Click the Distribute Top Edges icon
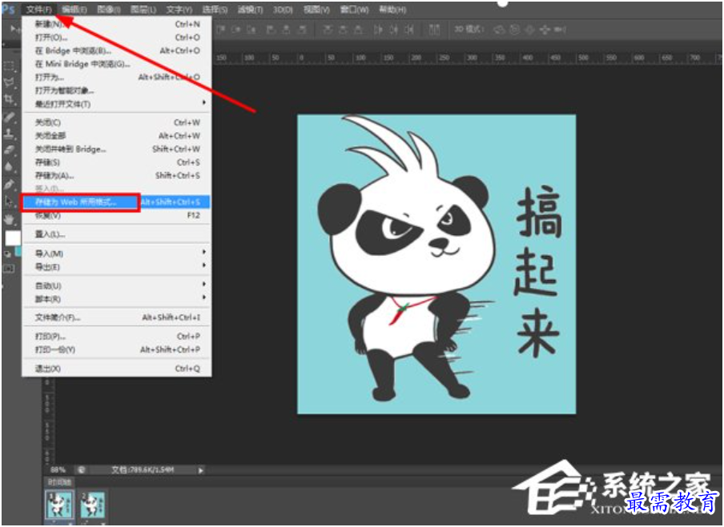Image resolution: width=724 pixels, height=527 pixels. (327, 30)
